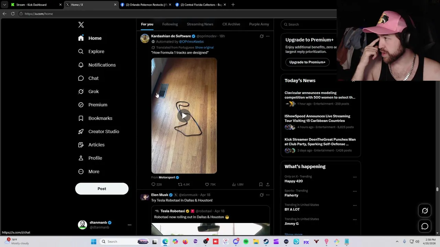440x247 pixels.
Task: Open Premium from the sidebar
Action: 93,105
